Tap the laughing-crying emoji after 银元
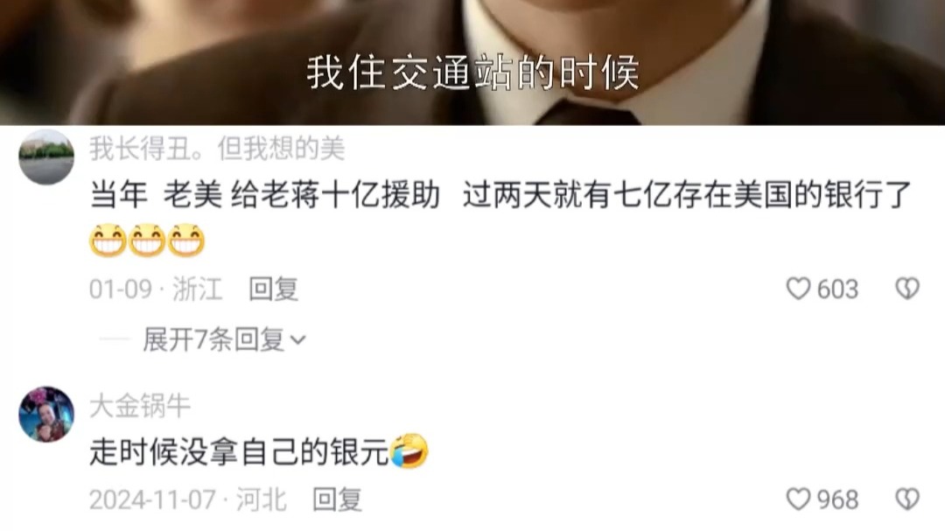945x531 pixels. coord(409,451)
